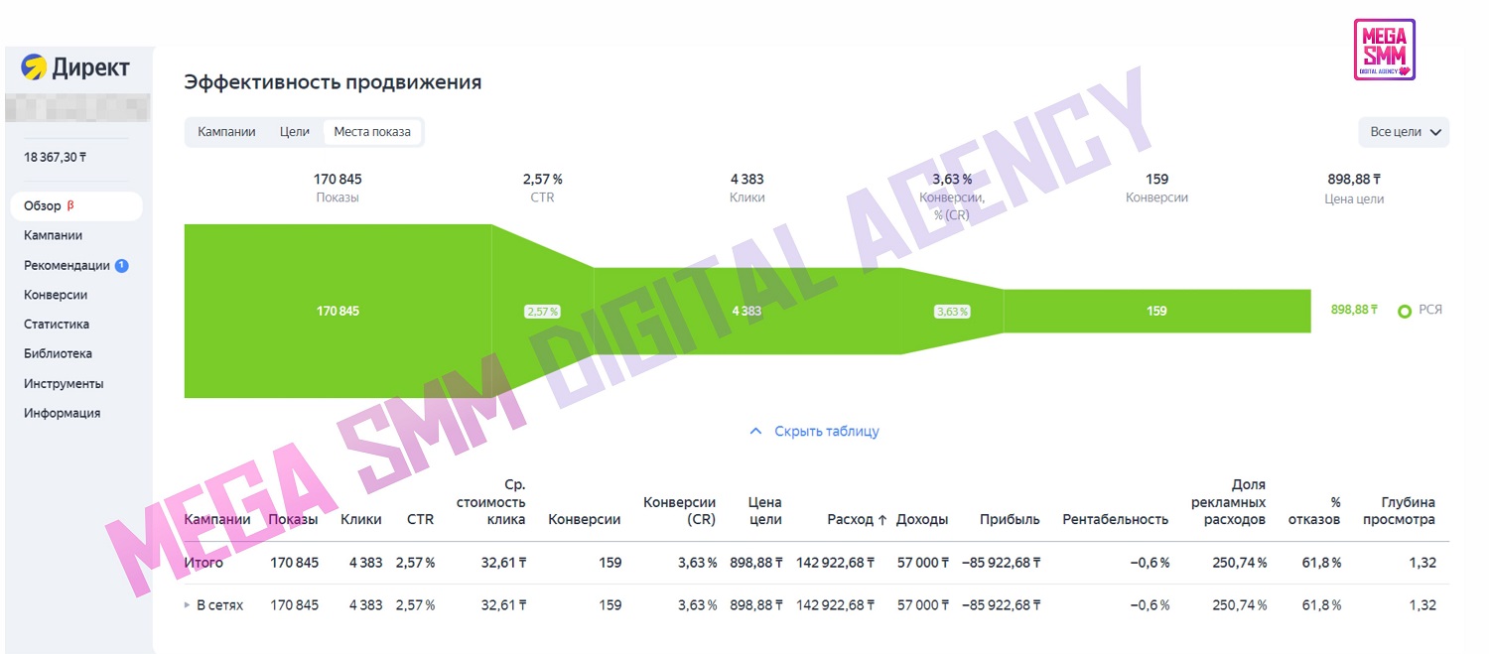Switch to the Кампании tab
The width and height of the screenshot is (1489, 654).
point(226,132)
